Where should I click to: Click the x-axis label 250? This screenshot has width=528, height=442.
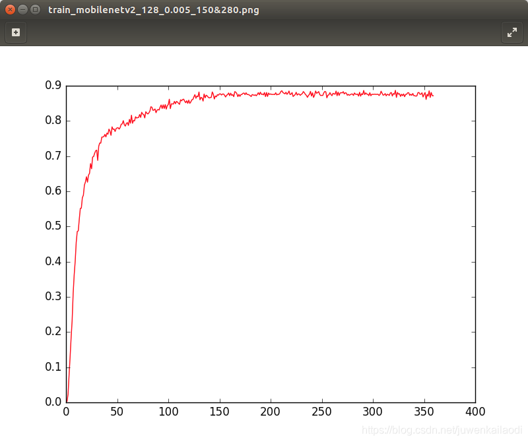pyautogui.click(x=321, y=412)
